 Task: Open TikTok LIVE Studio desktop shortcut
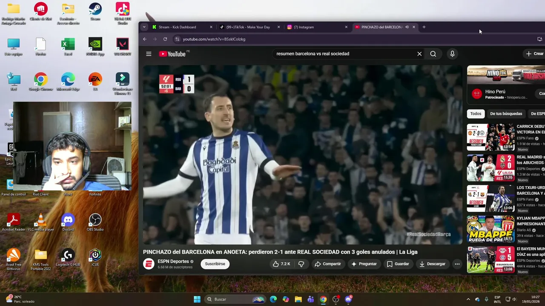point(123,14)
